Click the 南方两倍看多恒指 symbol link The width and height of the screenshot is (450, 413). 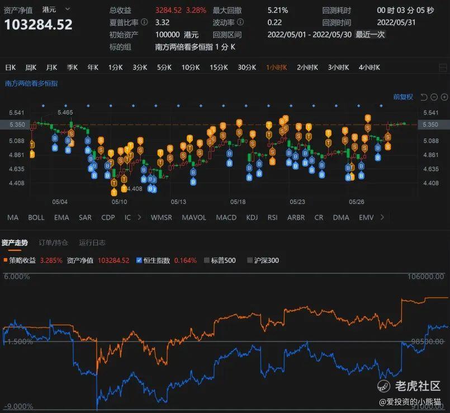(x=31, y=83)
